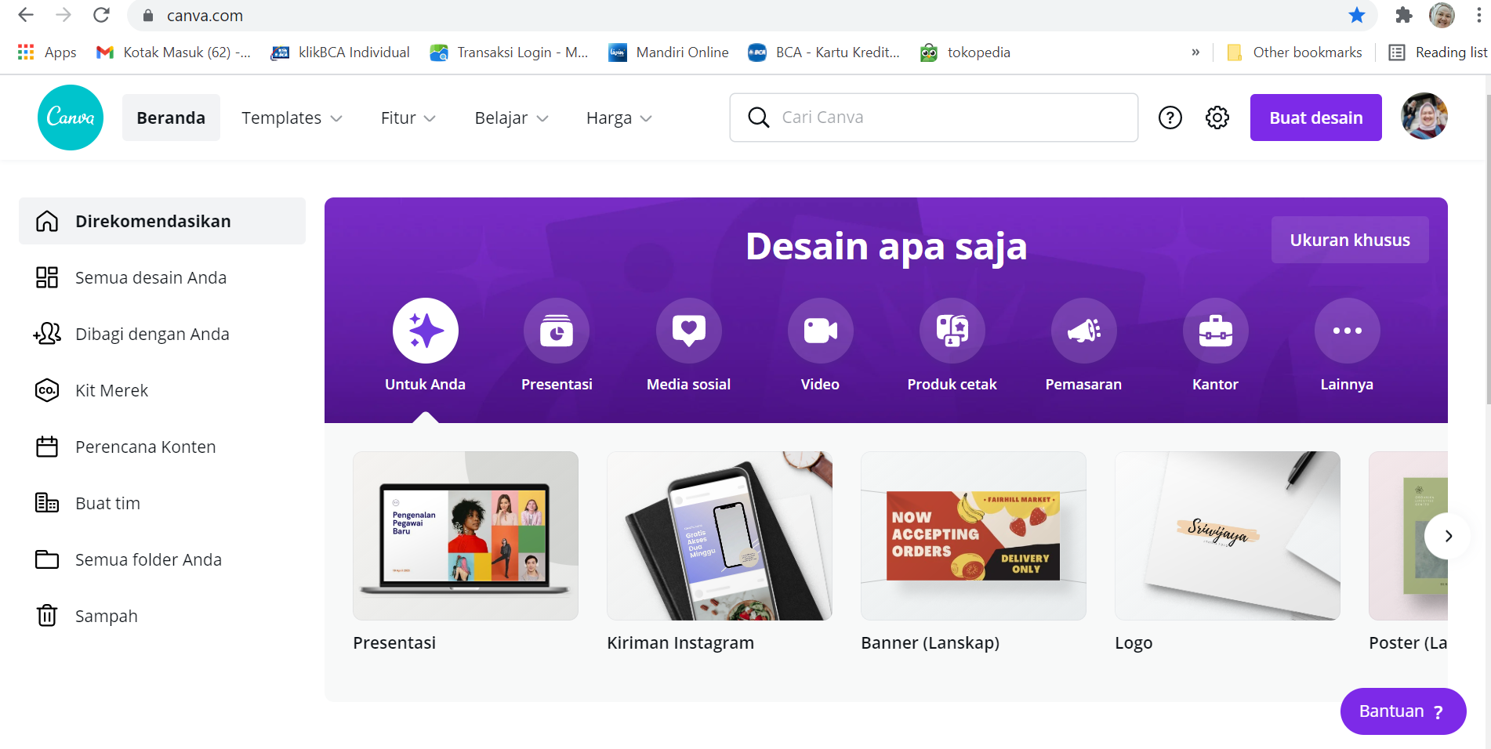
Task: Open the Media sosial category
Action: coord(688,331)
